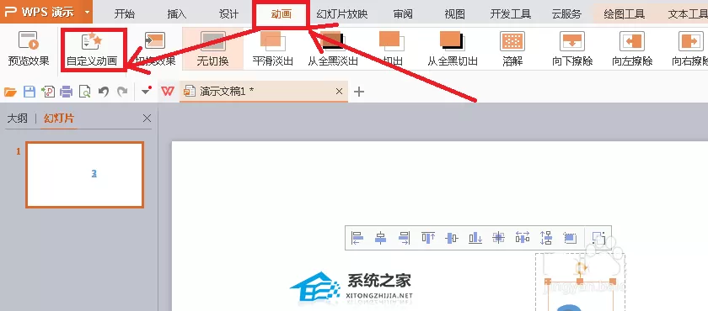Print with the printer icon

(67, 92)
